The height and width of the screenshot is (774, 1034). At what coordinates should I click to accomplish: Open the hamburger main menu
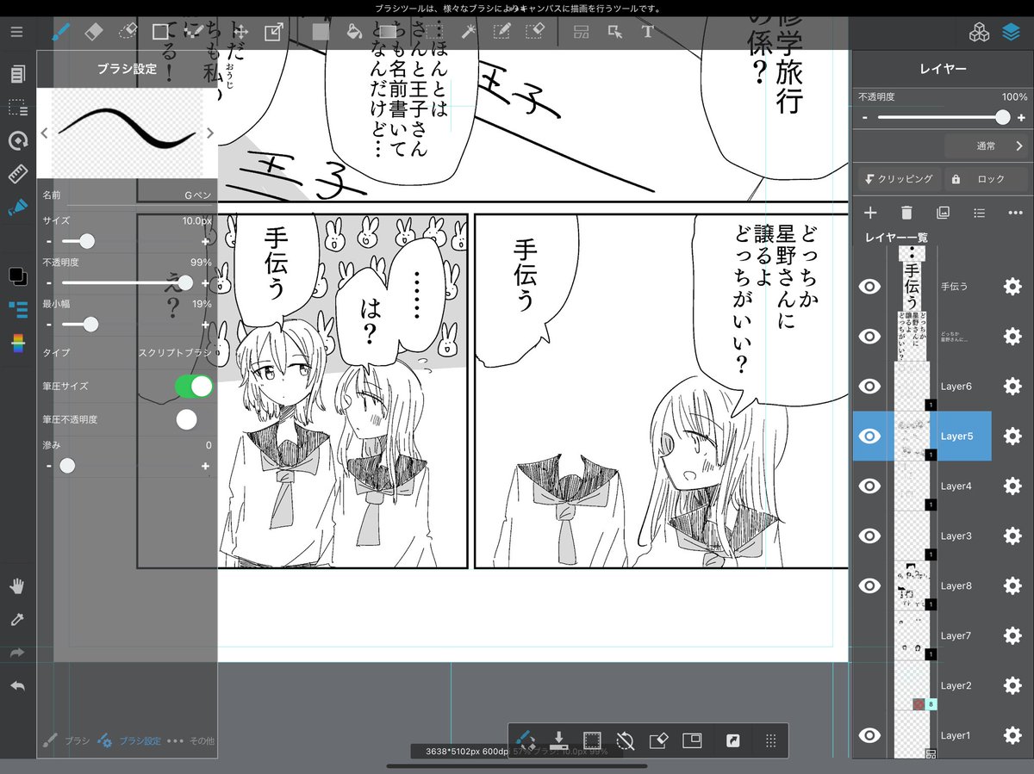coord(17,32)
